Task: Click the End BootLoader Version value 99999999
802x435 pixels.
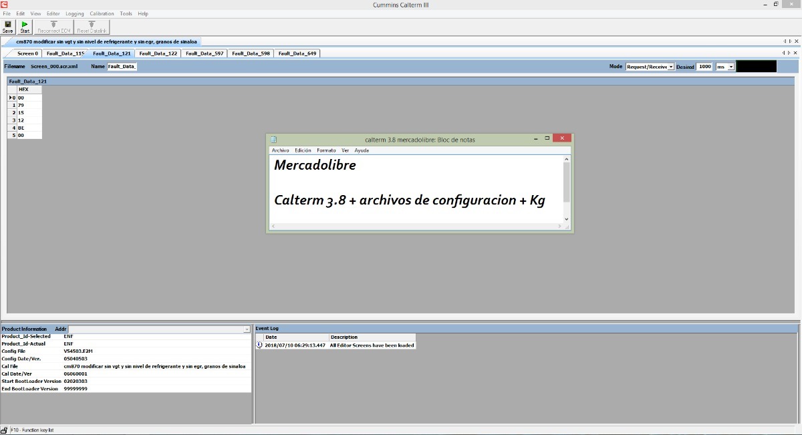Action: click(x=75, y=388)
